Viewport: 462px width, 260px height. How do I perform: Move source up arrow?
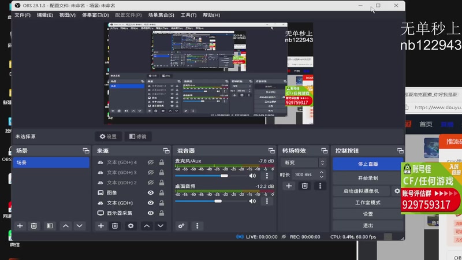point(147,226)
